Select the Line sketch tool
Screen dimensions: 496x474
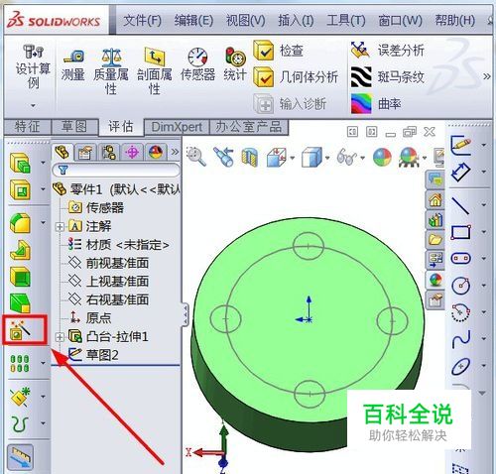click(460, 205)
